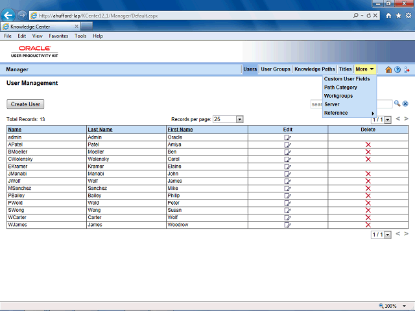The height and width of the screenshot is (311, 415).
Task: Delete user JWolf
Action: click(x=368, y=181)
